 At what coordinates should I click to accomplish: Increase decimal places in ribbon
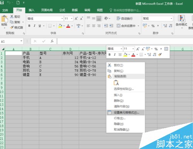(165, 26)
